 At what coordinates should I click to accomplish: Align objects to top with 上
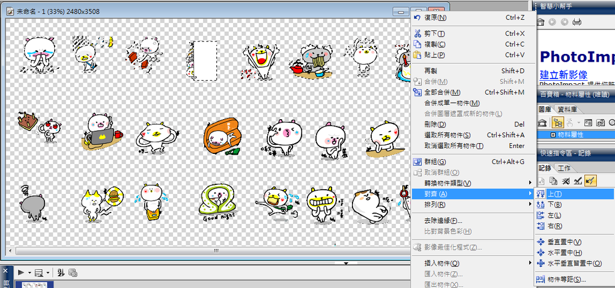(575, 194)
